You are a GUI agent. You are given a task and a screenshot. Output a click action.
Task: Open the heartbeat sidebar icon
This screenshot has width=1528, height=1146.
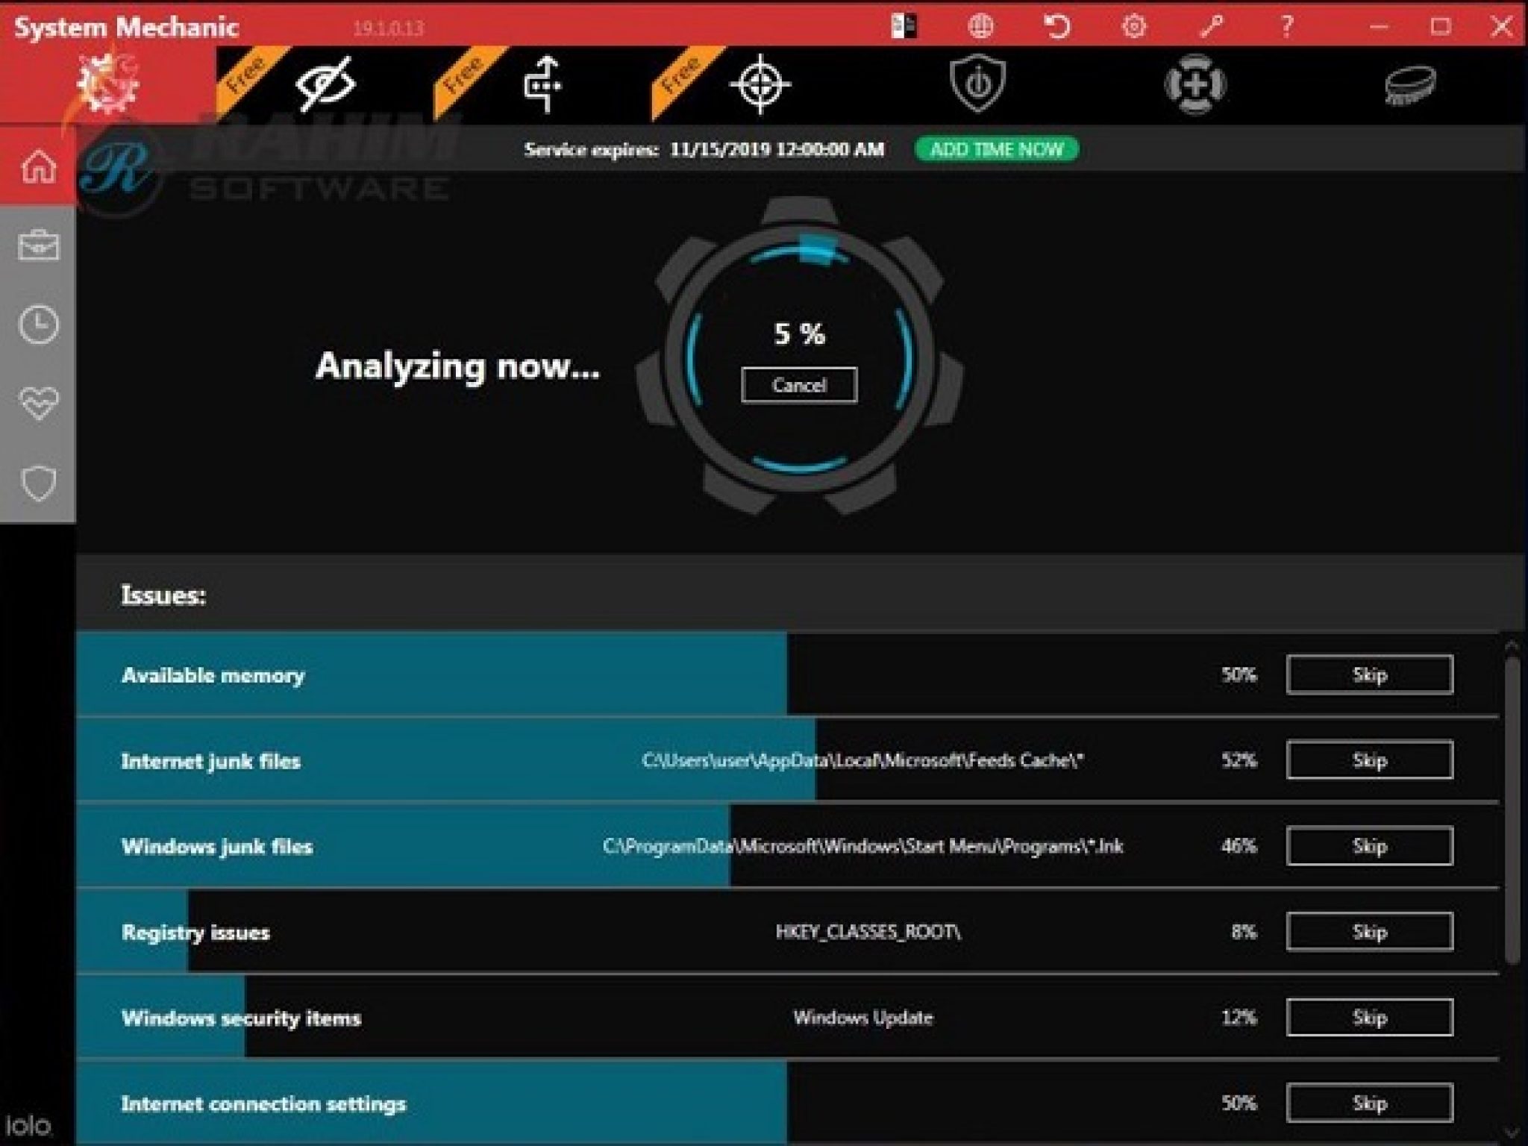click(x=38, y=404)
